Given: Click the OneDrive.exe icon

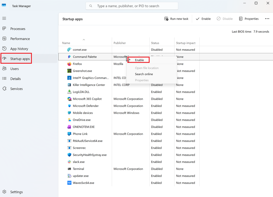Looking at the screenshot, I should (x=69, y=120).
